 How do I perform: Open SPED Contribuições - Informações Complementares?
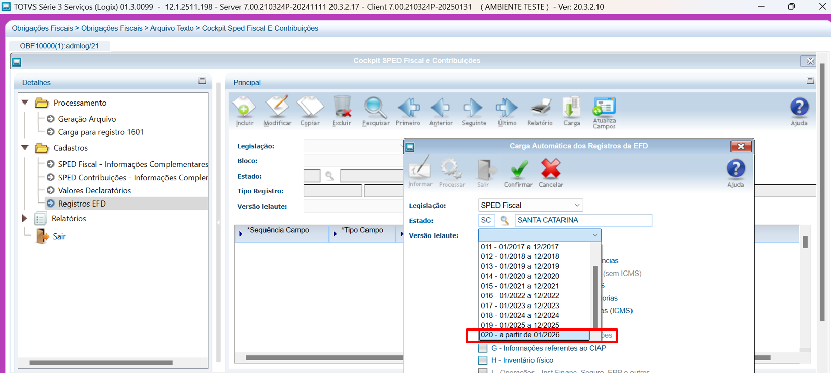tap(133, 178)
